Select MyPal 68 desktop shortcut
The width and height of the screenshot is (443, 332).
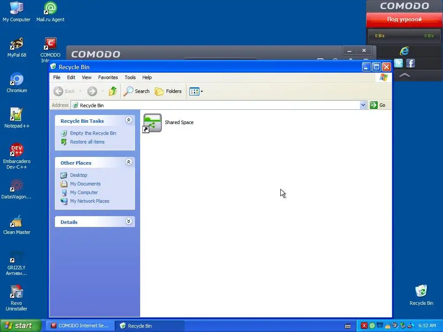(17, 47)
